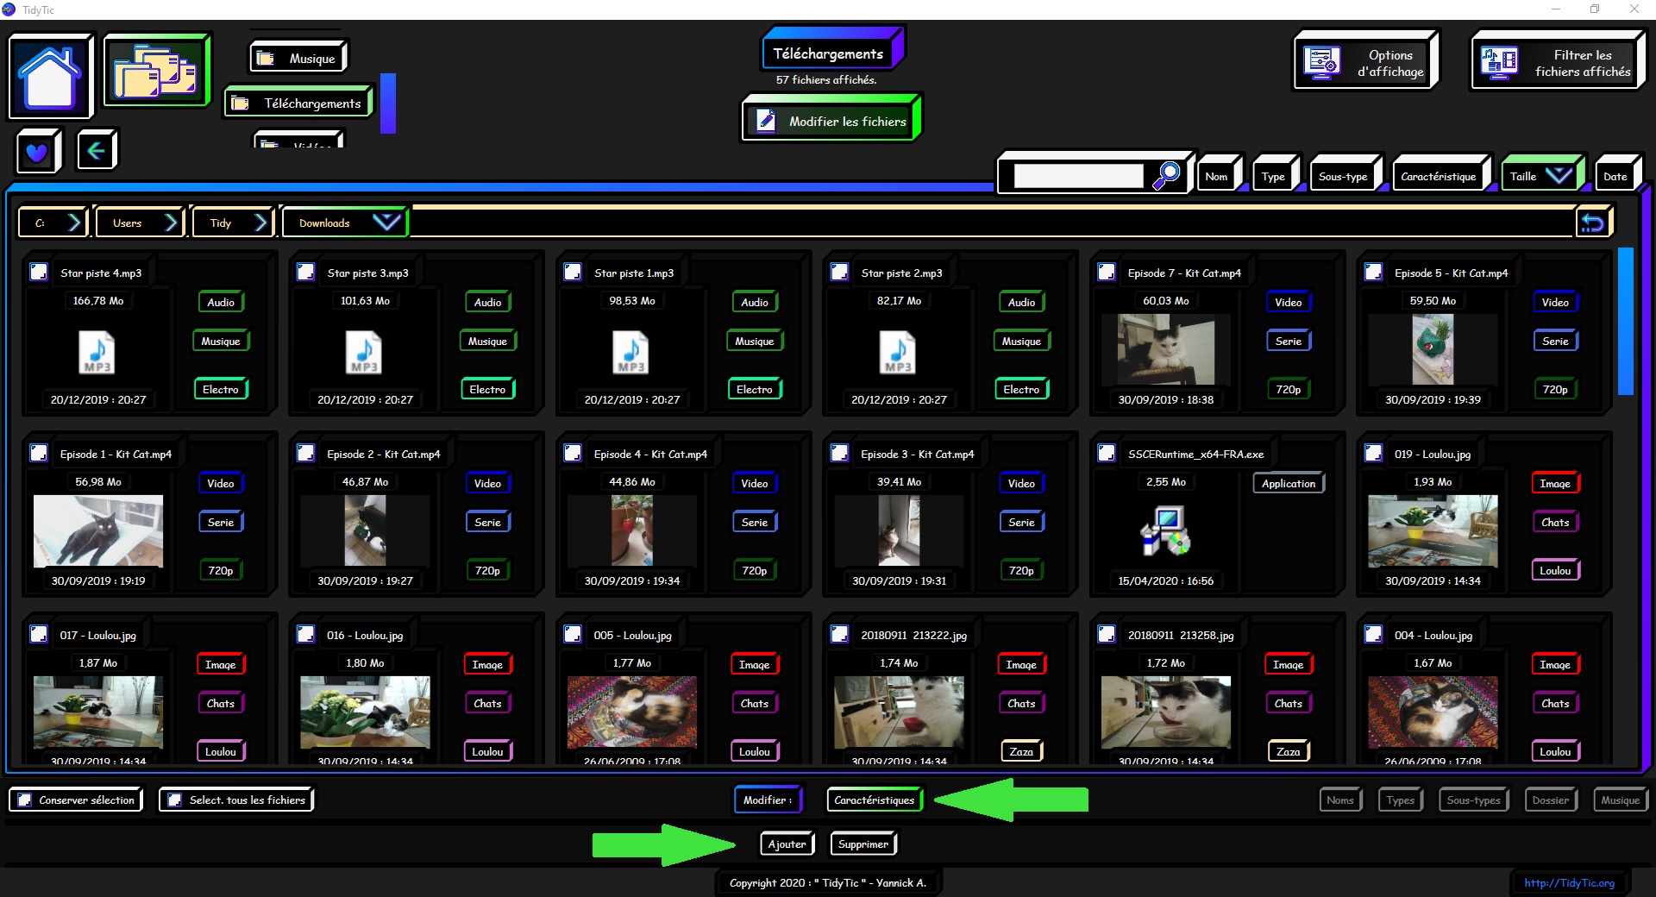Open the Episode 1 - Kit Cat thumbnail
This screenshot has height=897, width=1656.
98,530
